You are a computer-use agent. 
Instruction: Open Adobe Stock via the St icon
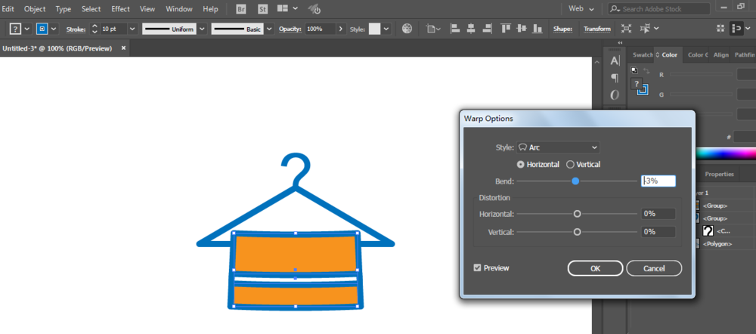263,9
